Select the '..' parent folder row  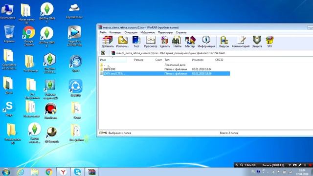164,65
